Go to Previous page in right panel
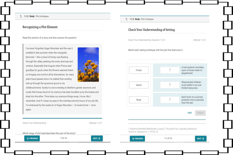The height and width of the screenshot is (155, 233). tap(137, 139)
